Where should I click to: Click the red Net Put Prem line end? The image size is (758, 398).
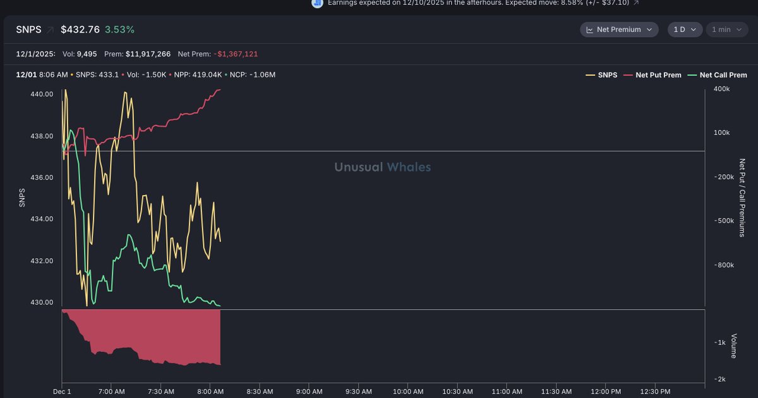pyautogui.click(x=219, y=90)
